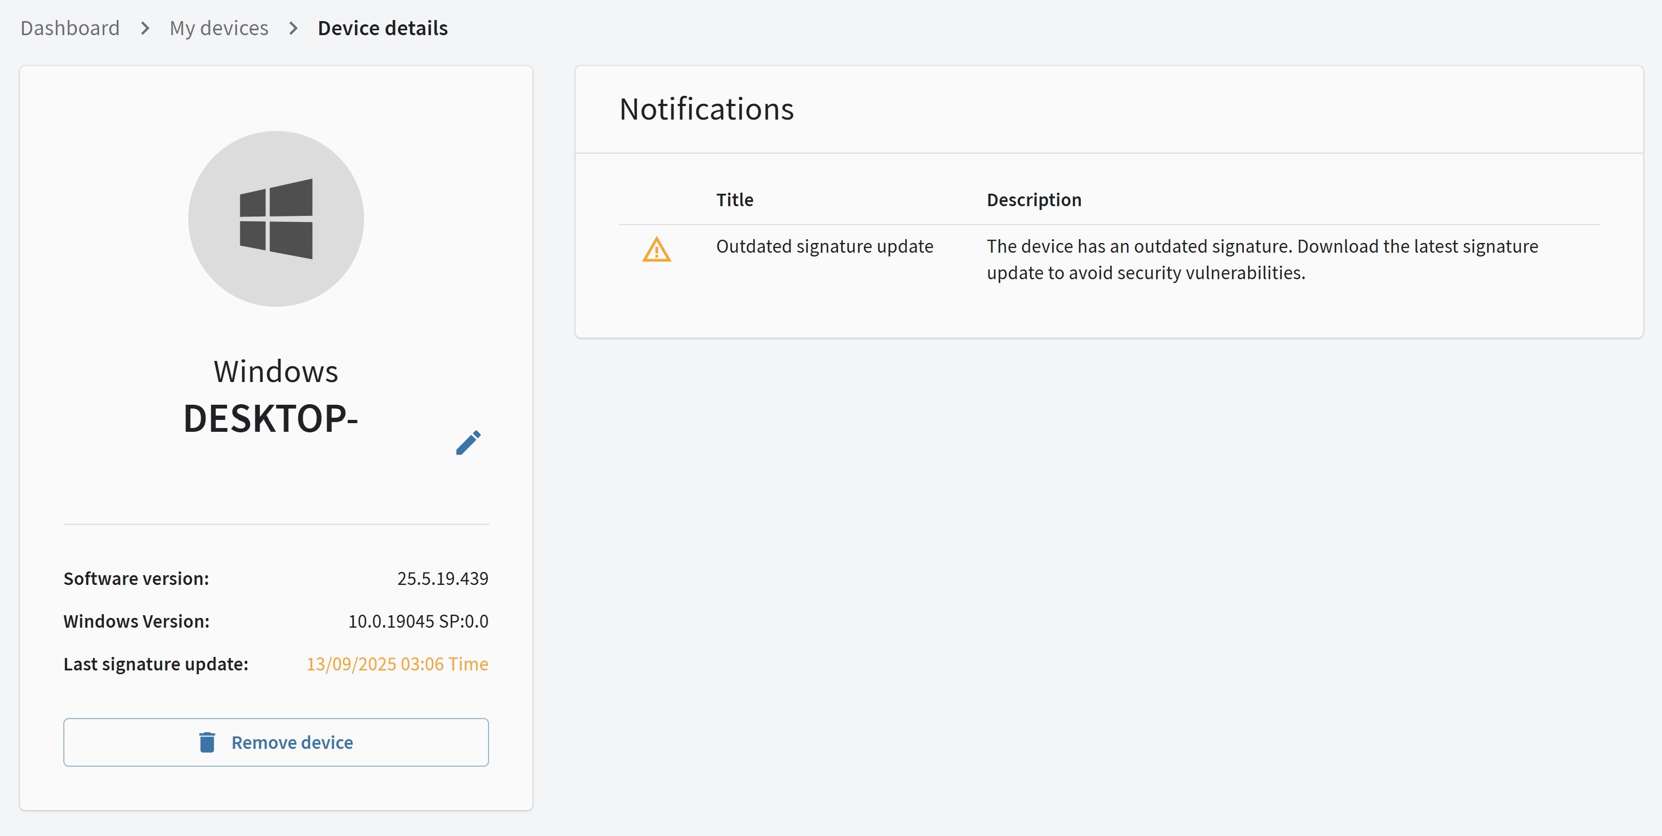Click the trash can icon
The width and height of the screenshot is (1662, 836).
point(207,742)
